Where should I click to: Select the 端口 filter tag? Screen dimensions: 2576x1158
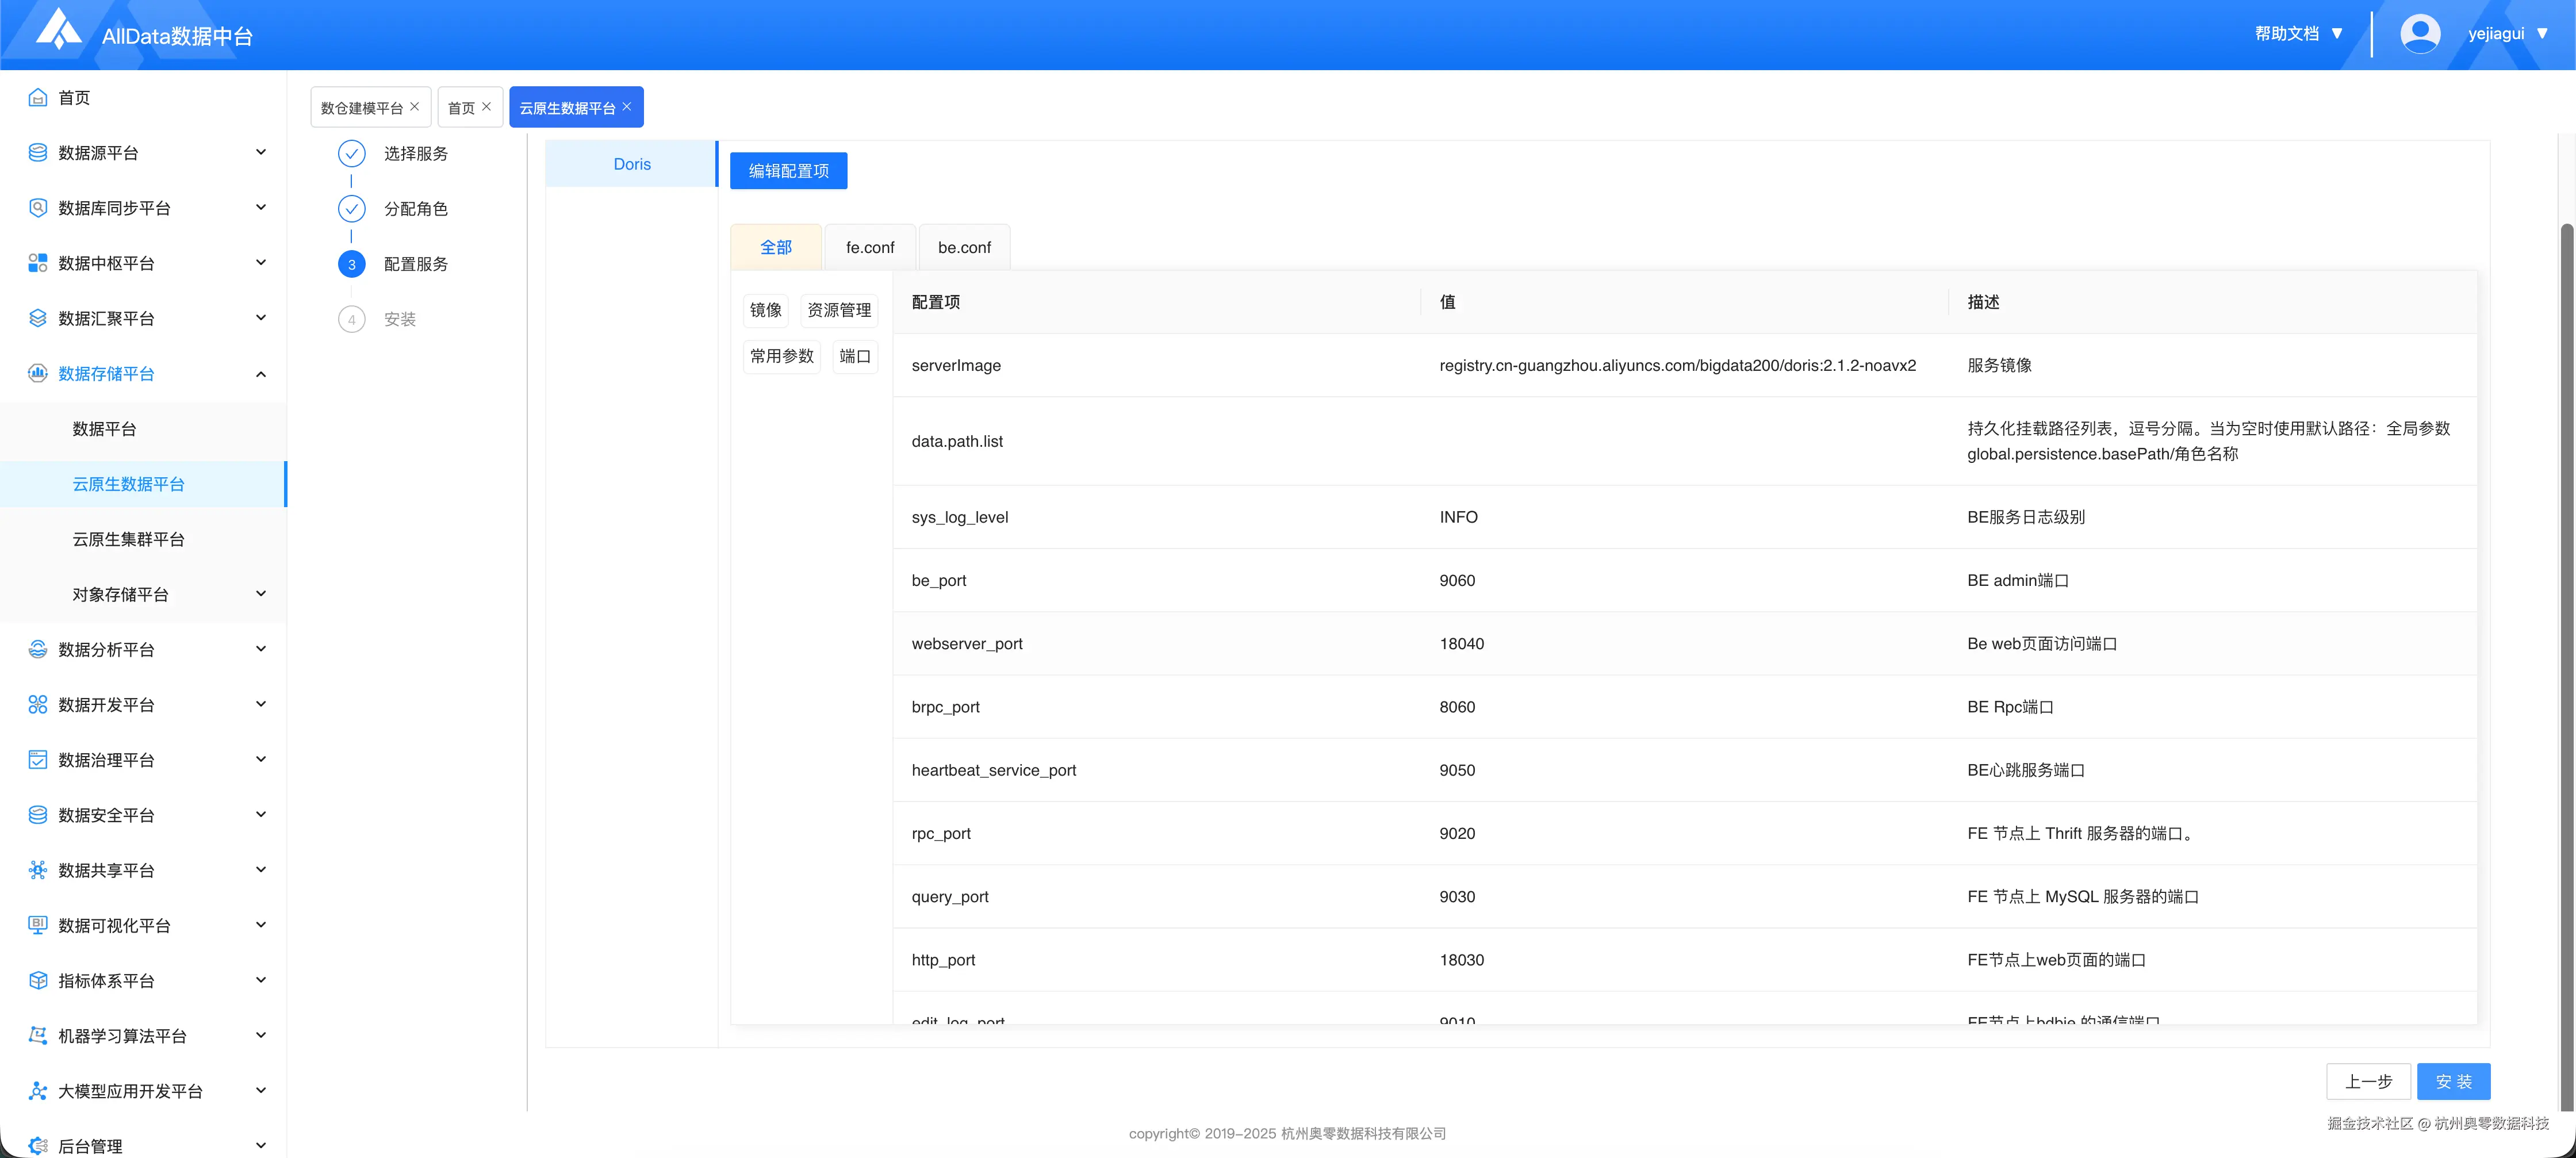tap(855, 356)
